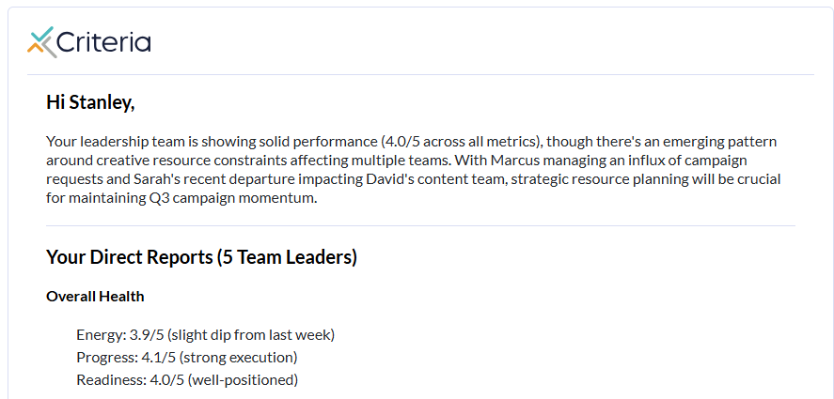
Task: Click the "Overall Health" subheading
Action: pos(95,297)
